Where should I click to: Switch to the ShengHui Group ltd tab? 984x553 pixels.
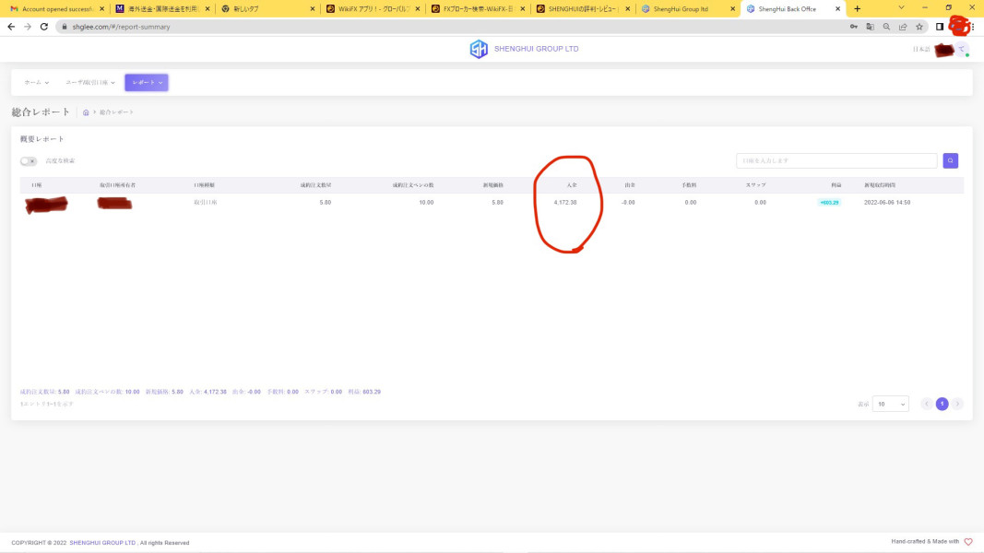point(682,8)
